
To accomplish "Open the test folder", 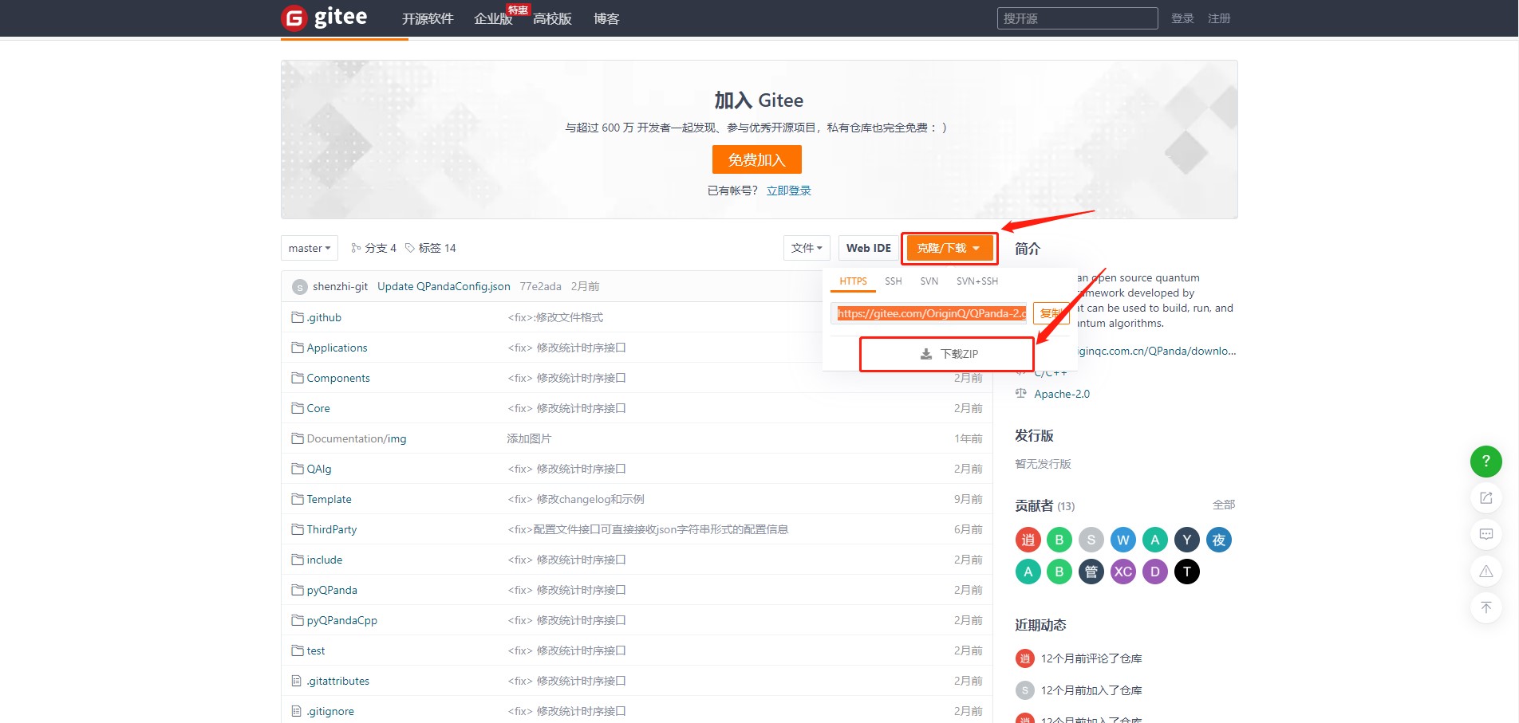I will 316,650.
